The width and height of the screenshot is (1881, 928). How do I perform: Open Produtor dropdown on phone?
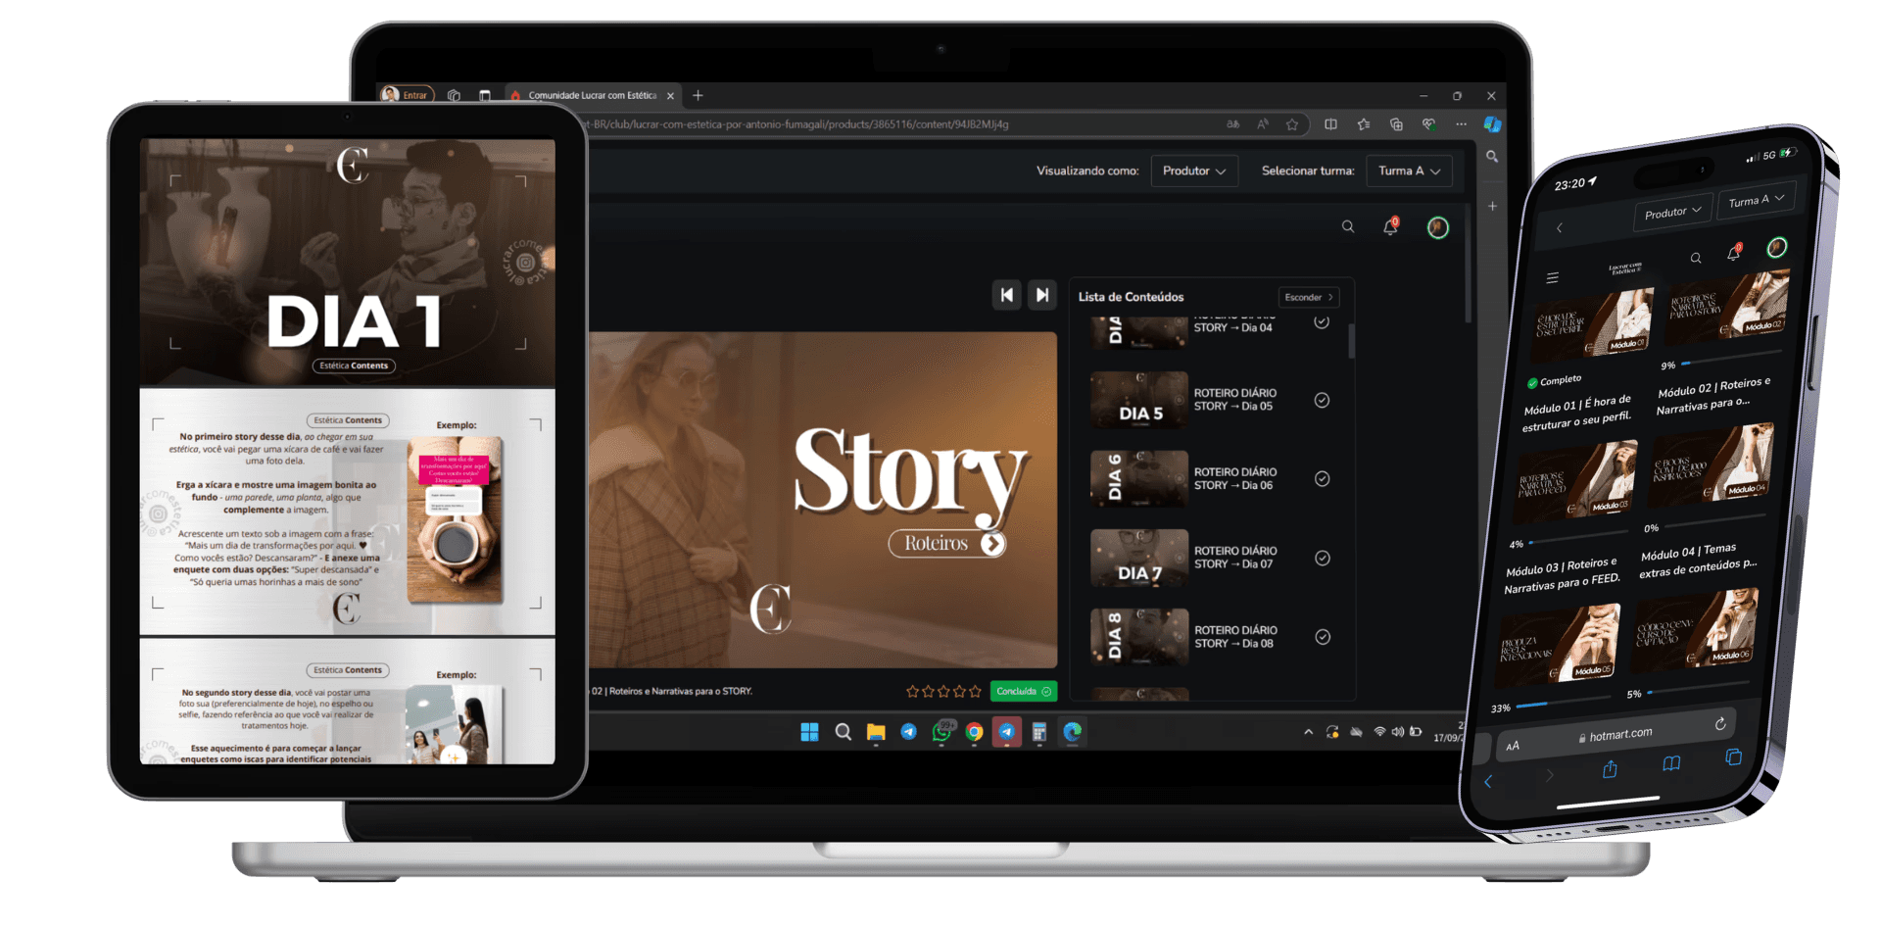(1672, 212)
